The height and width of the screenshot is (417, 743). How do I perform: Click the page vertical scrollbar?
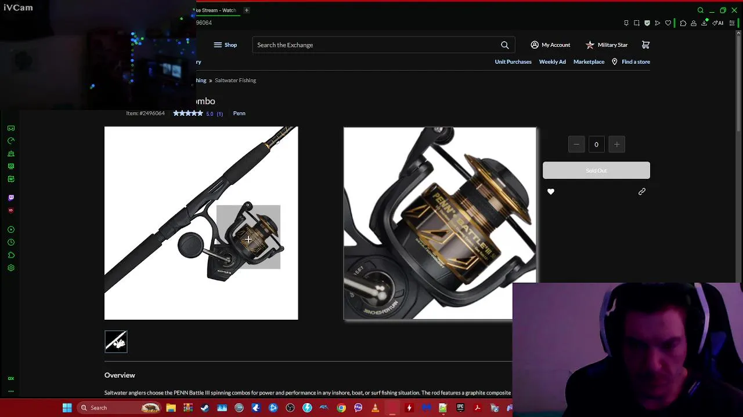pyautogui.click(x=739, y=81)
